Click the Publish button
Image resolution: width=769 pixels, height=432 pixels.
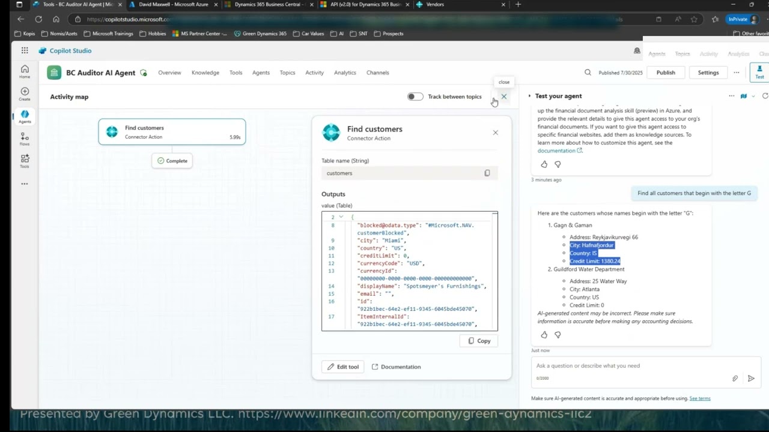[666, 73]
